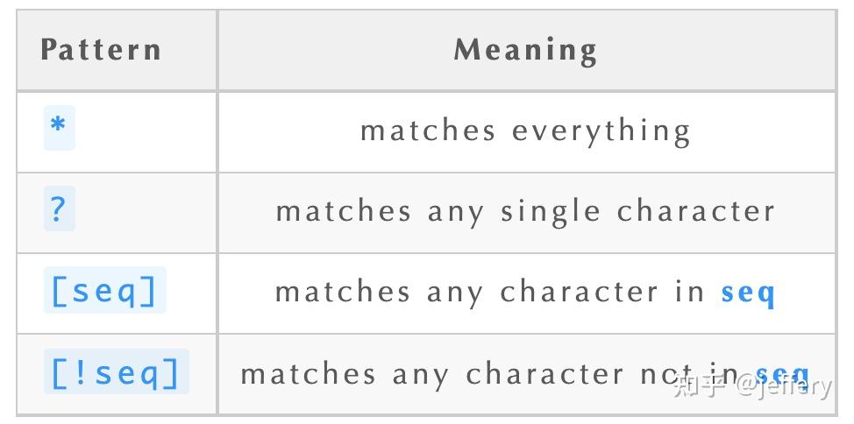Click the exclamation mark inside the [!seq] badge
The width and height of the screenshot is (854, 424).
coord(84,372)
